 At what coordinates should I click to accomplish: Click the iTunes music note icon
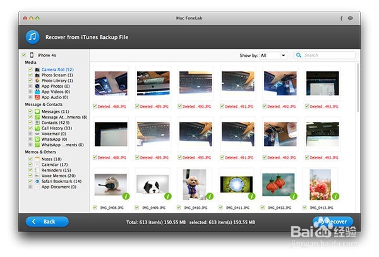click(32, 37)
